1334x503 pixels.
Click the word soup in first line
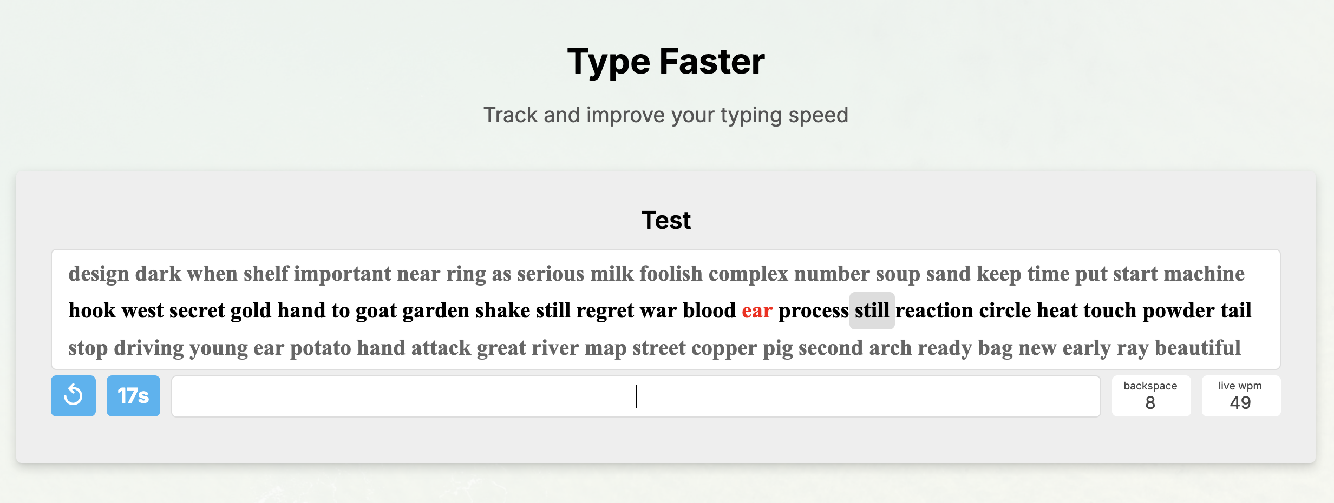[x=898, y=274]
